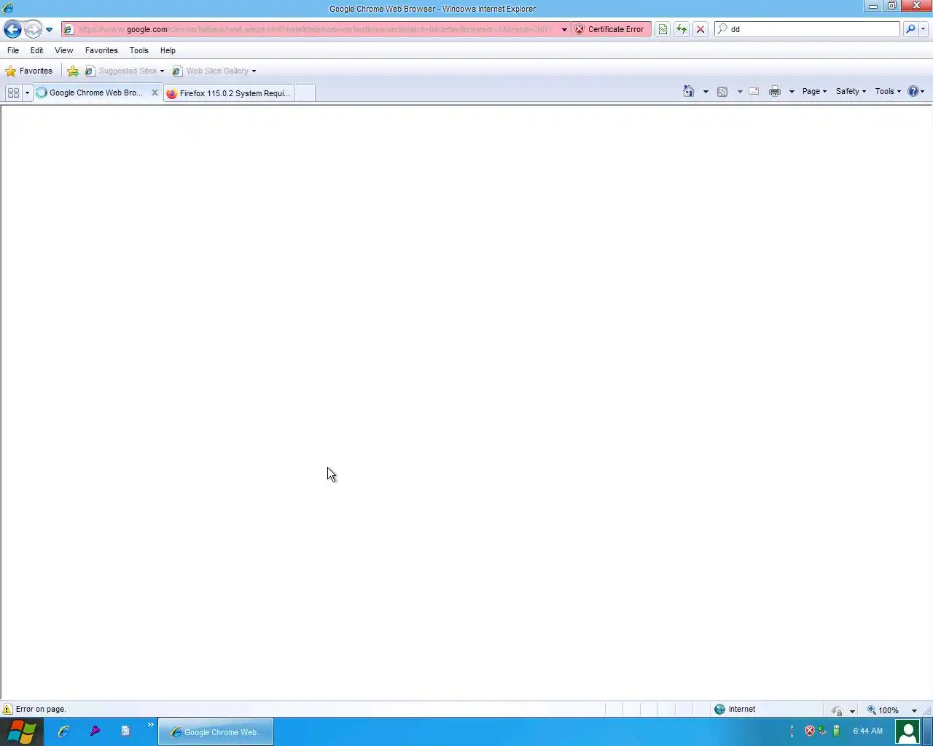Print the page with printer icon
The height and width of the screenshot is (746, 933).
(775, 91)
